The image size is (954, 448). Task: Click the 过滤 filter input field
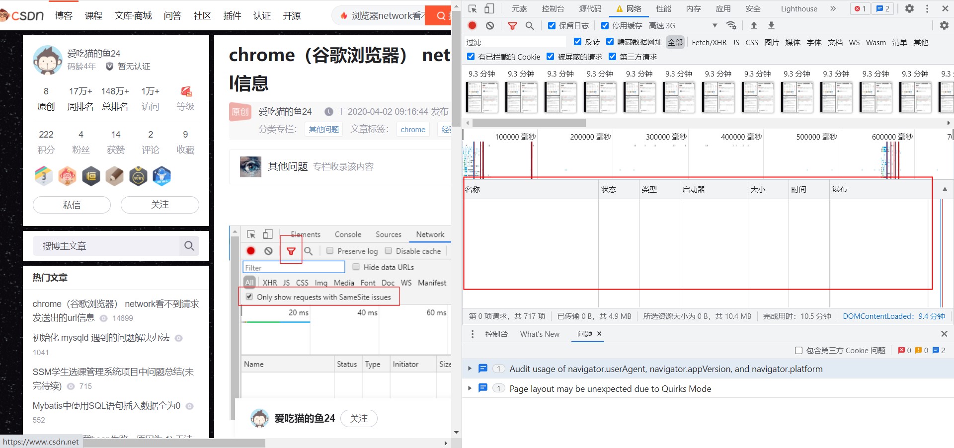click(x=515, y=42)
